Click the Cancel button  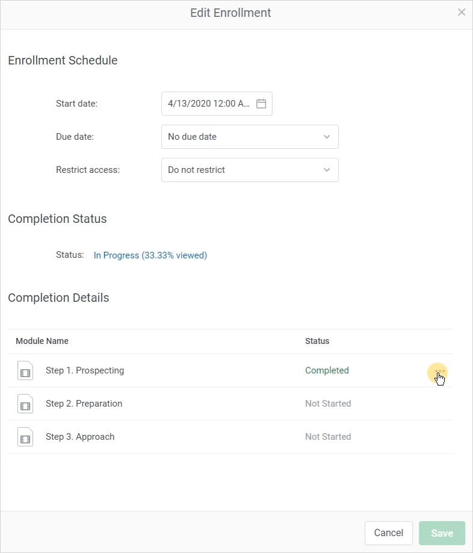click(389, 533)
